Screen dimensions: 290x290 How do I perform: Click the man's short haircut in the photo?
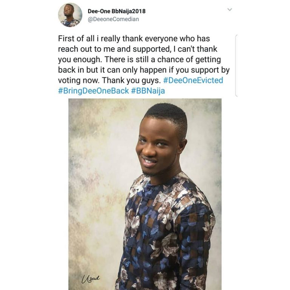(x=168, y=113)
